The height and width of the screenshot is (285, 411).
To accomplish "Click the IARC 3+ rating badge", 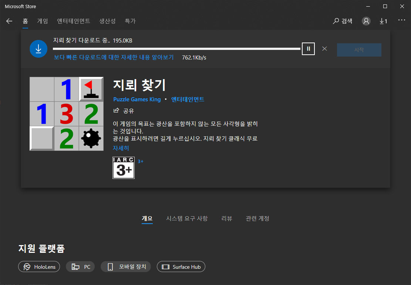I will (124, 168).
